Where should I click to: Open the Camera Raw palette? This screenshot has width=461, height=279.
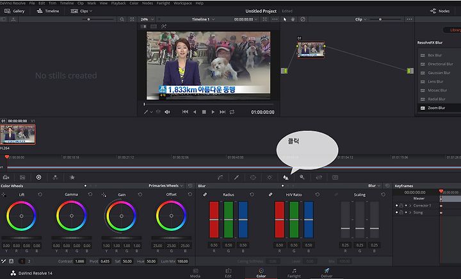6,178
